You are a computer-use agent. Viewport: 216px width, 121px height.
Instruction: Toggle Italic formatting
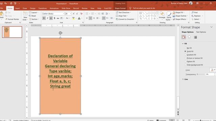point(48,18)
